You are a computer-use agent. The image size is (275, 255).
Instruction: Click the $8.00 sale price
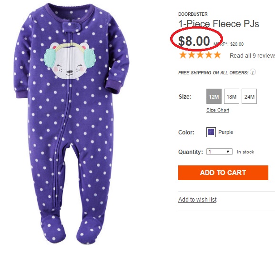pyautogui.click(x=194, y=41)
